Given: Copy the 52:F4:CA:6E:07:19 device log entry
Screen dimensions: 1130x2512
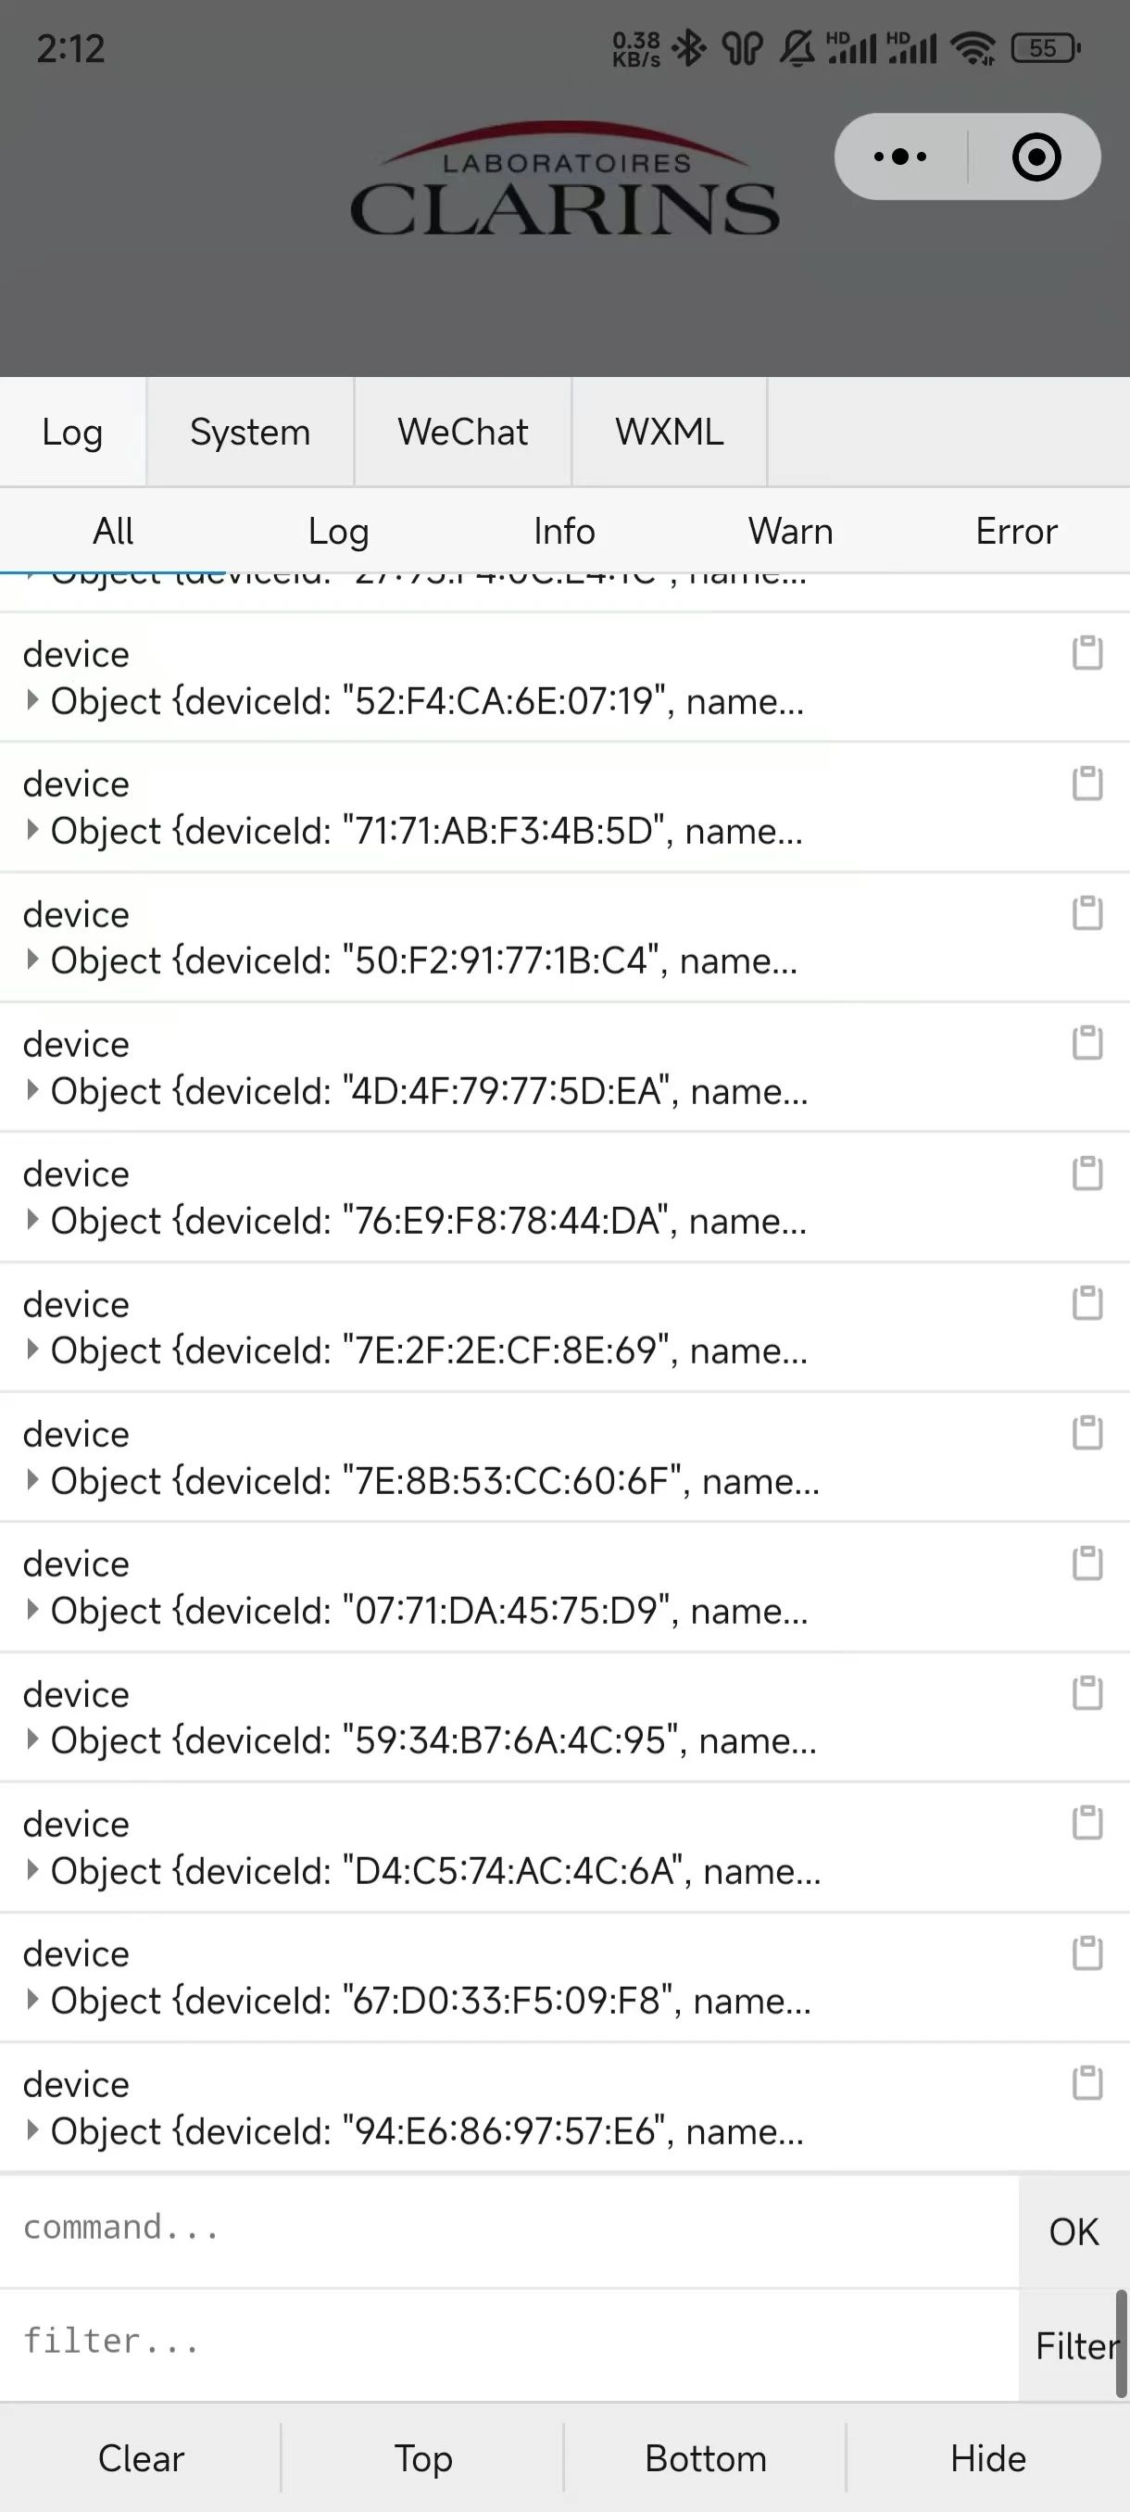Looking at the screenshot, I should coord(1087,653).
